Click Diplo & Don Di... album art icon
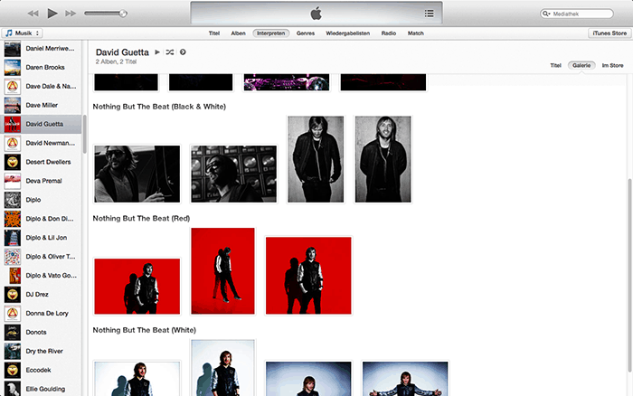The image size is (633, 396). pyautogui.click(x=13, y=219)
